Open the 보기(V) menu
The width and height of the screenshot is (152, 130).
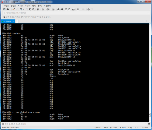pos(20,6)
